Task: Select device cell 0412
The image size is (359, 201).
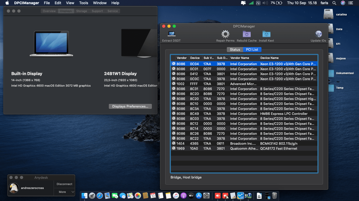Action: click(x=194, y=74)
